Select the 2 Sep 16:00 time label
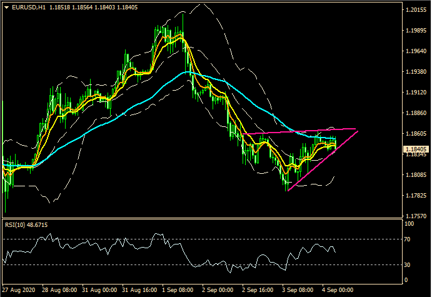This screenshot has width=432, height=297. pos(256,291)
